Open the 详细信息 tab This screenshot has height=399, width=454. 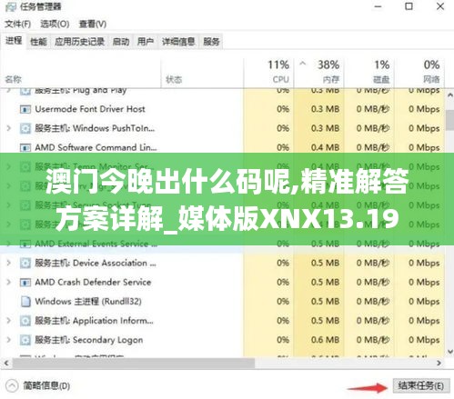pos(178,42)
